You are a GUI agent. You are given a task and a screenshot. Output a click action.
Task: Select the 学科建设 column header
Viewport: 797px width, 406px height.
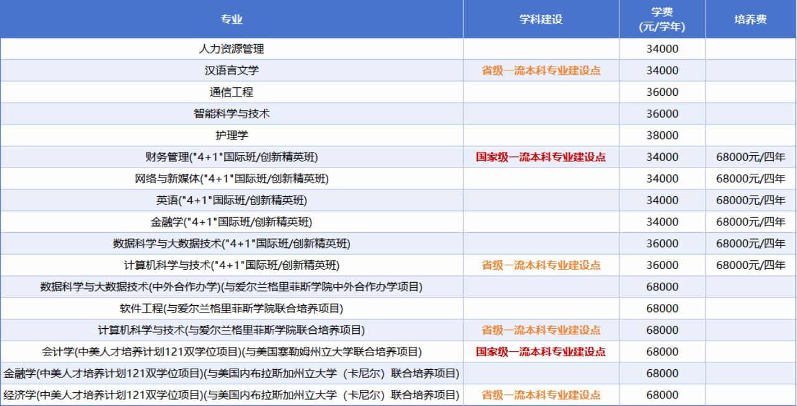click(x=540, y=19)
